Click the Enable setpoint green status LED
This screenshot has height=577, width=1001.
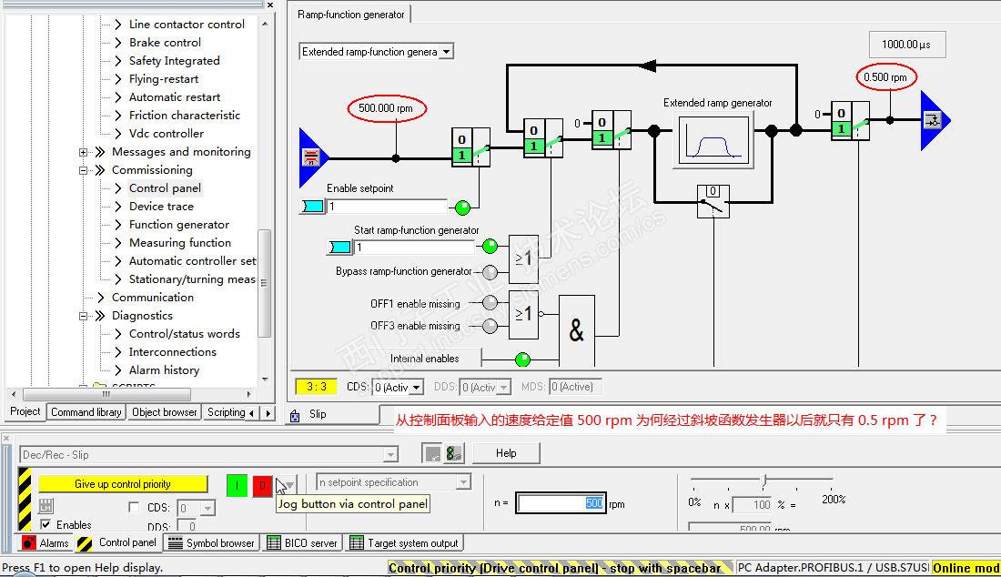pyautogui.click(x=463, y=207)
